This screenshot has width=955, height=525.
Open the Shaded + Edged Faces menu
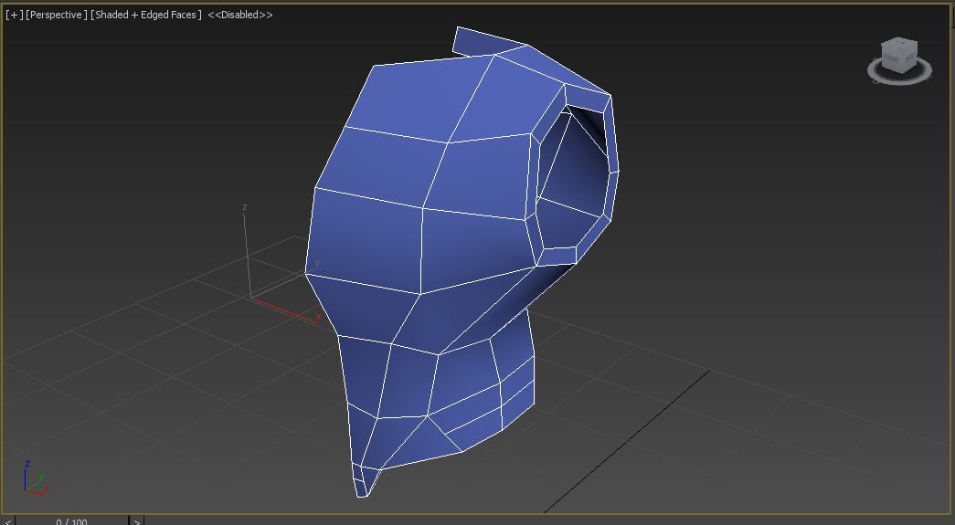pos(145,15)
